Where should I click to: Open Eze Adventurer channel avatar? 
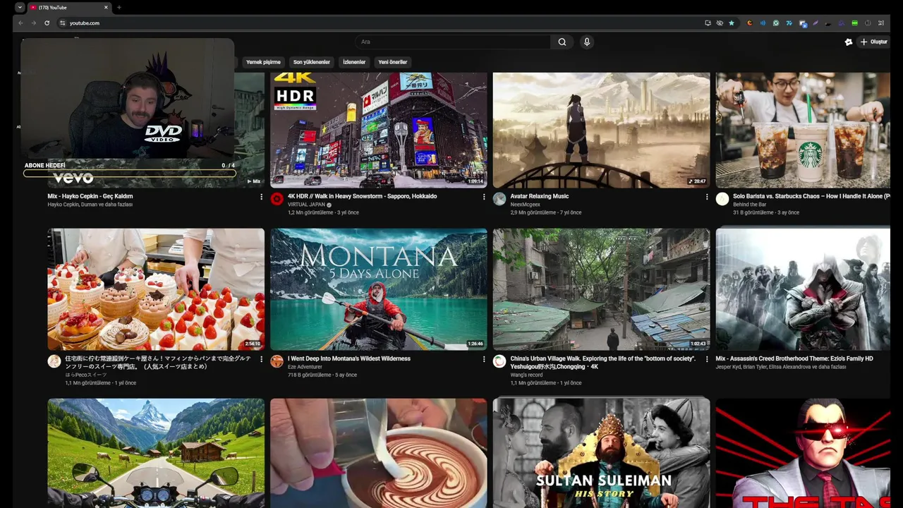pyautogui.click(x=277, y=361)
